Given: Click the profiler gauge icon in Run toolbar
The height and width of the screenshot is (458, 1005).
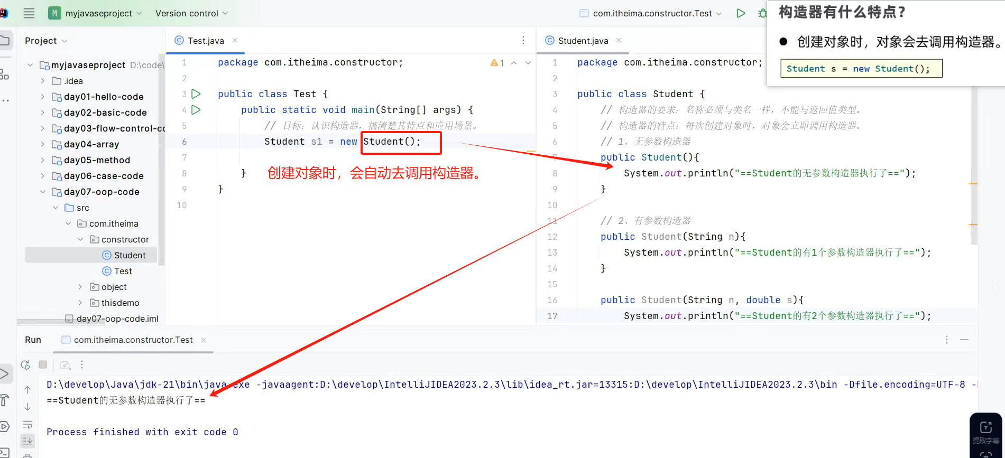Looking at the screenshot, I should coord(64,365).
